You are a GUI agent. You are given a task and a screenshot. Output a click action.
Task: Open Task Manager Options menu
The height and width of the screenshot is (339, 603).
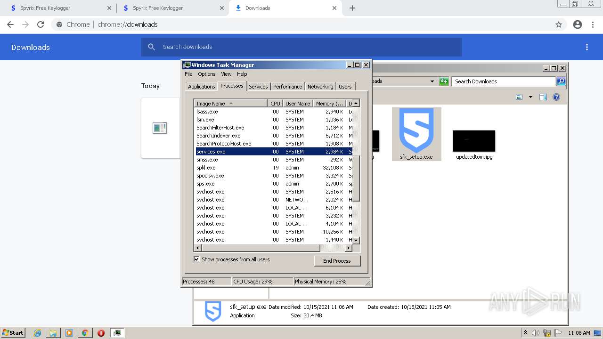pyautogui.click(x=206, y=74)
